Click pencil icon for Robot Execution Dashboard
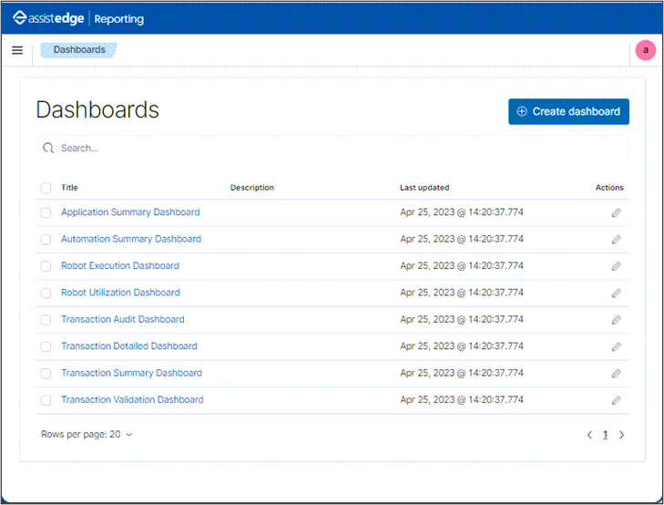Viewport: 664px width, 505px height. click(616, 266)
